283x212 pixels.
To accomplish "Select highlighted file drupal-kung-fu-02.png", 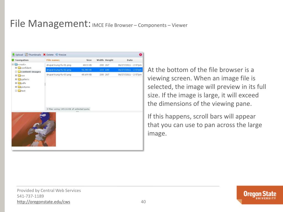I will pos(94,70).
